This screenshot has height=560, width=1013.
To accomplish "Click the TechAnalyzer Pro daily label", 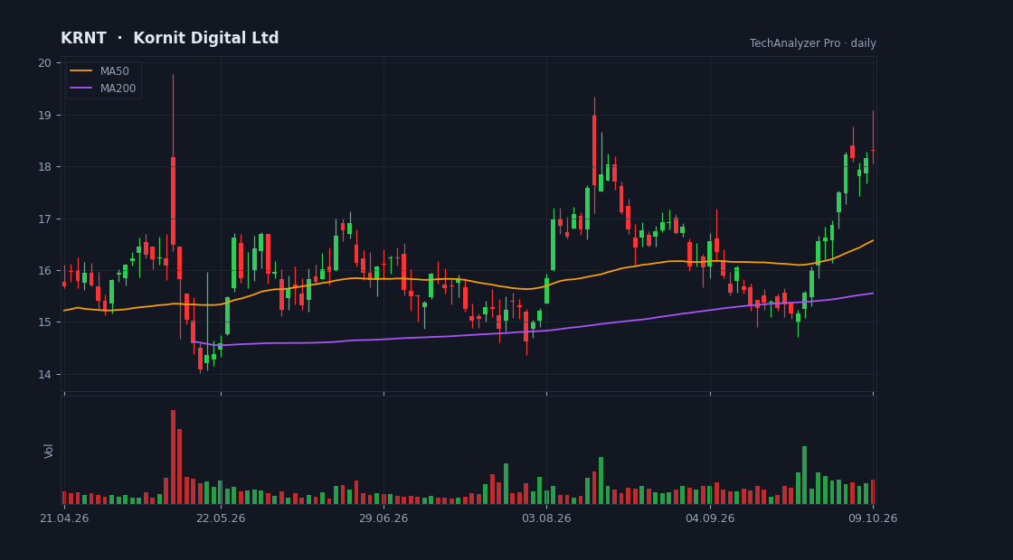I will 813,43.
